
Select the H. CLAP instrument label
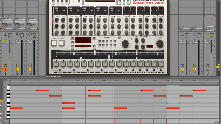133,72
